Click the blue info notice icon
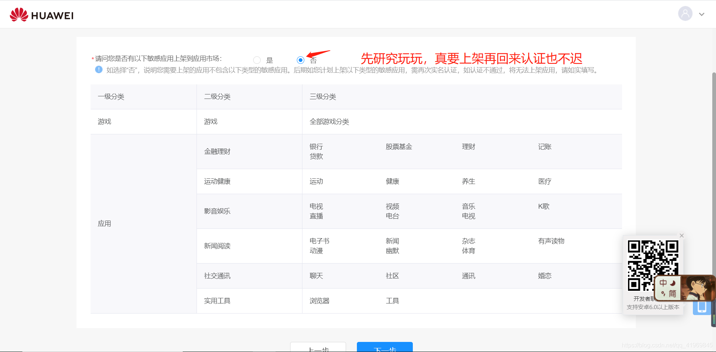The image size is (716, 352). pyautogui.click(x=99, y=69)
